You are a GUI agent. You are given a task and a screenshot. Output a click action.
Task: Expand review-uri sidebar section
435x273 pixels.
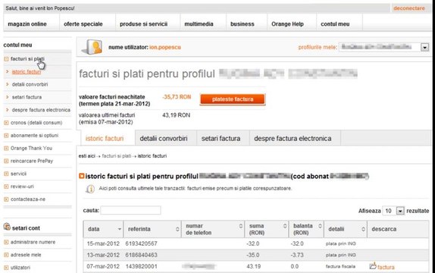(6, 187)
